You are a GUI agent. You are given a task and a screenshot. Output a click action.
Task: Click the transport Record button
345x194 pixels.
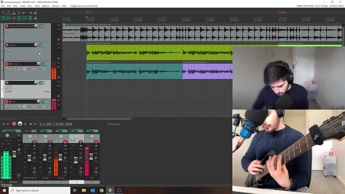14,124
